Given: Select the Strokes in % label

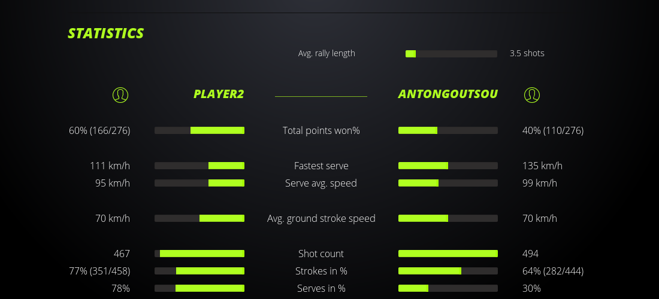Looking at the screenshot, I should (x=321, y=271).
